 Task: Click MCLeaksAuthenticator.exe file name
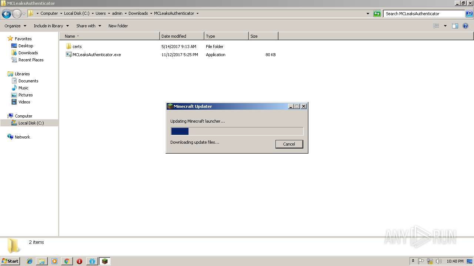pos(97,55)
